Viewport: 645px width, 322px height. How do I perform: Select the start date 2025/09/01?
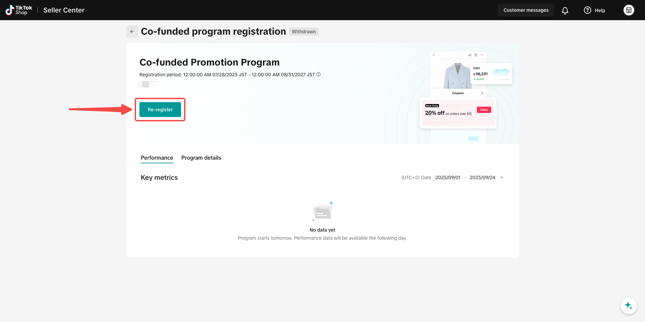(448, 177)
